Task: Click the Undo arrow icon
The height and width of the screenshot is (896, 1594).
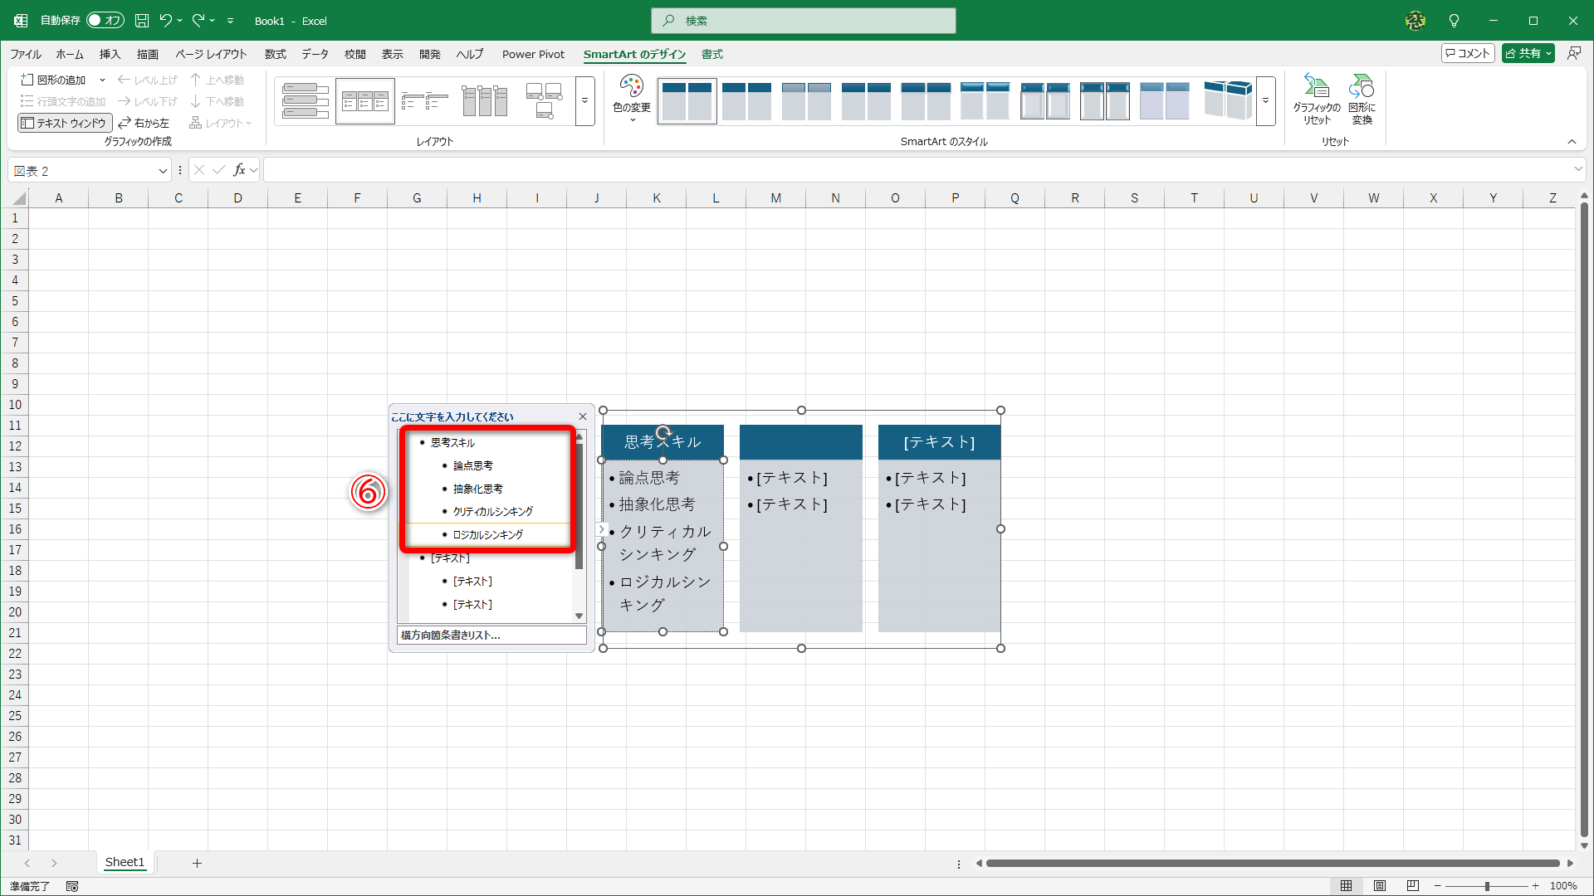Action: (165, 21)
